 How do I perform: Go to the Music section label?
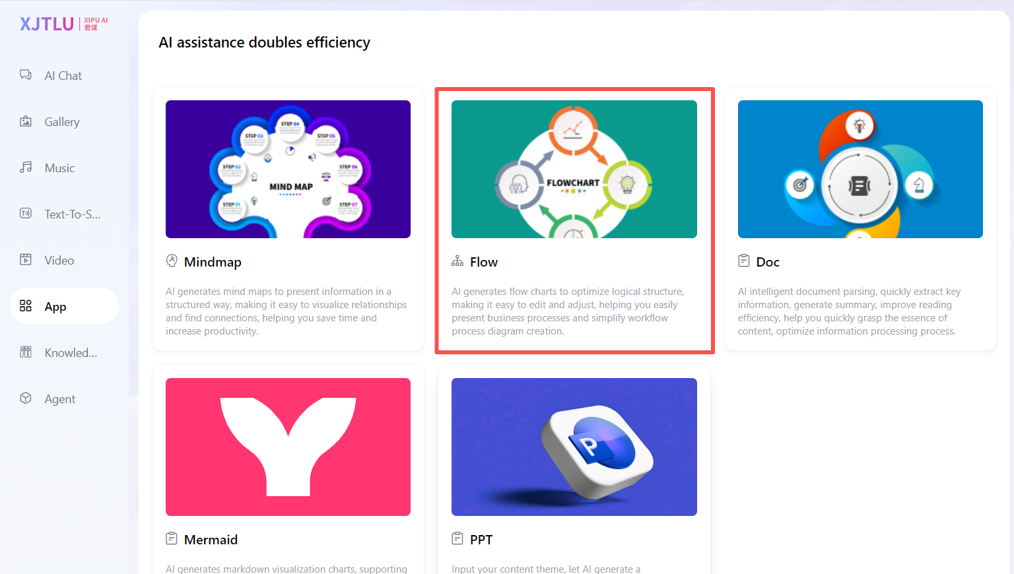(x=59, y=168)
